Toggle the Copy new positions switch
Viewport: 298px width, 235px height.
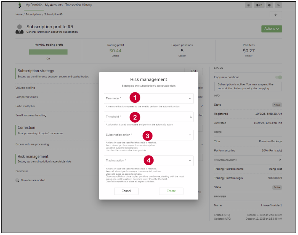tap(279, 77)
